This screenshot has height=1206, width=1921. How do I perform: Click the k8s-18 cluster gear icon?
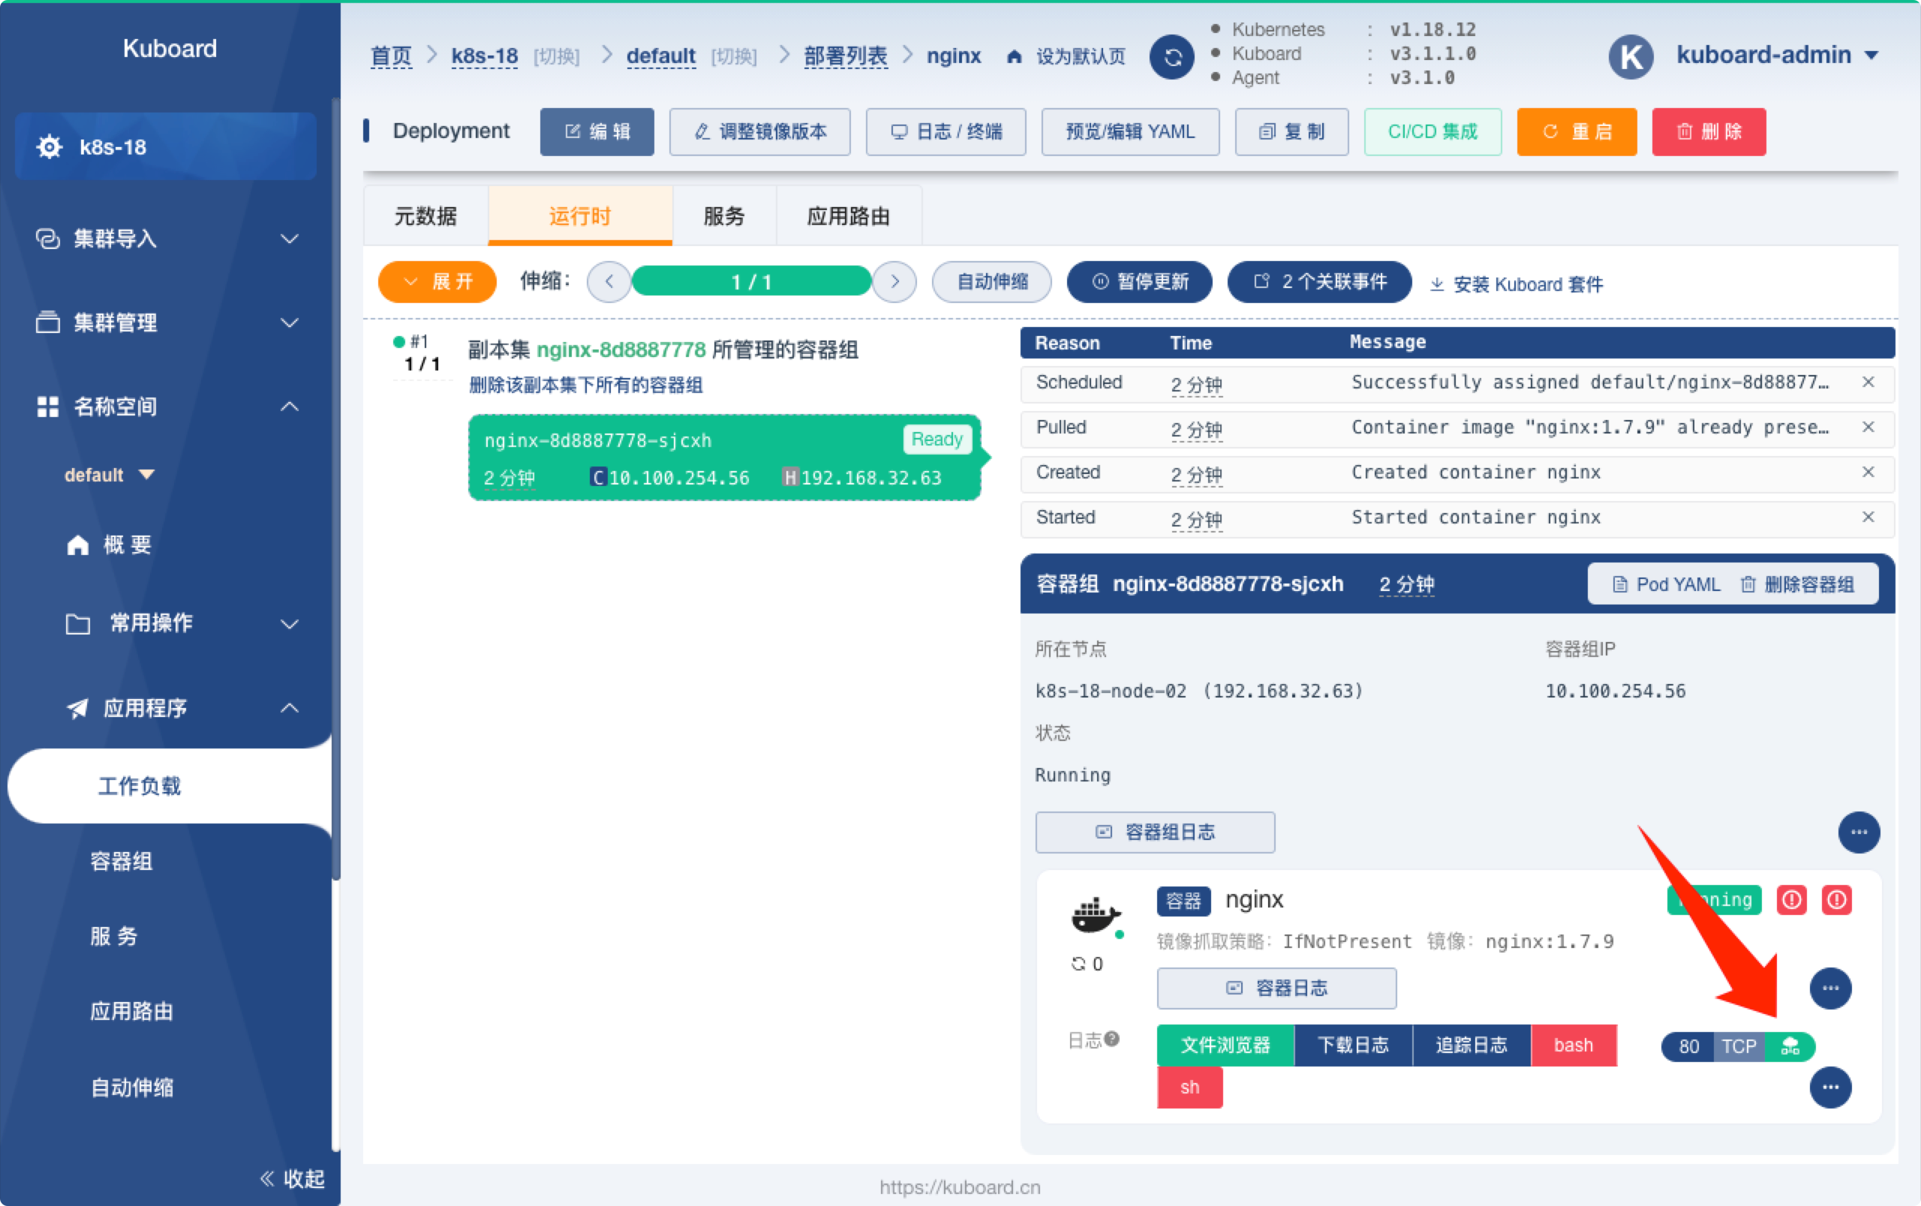(x=50, y=147)
